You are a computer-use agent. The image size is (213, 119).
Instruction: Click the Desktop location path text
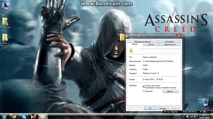pos(158,61)
